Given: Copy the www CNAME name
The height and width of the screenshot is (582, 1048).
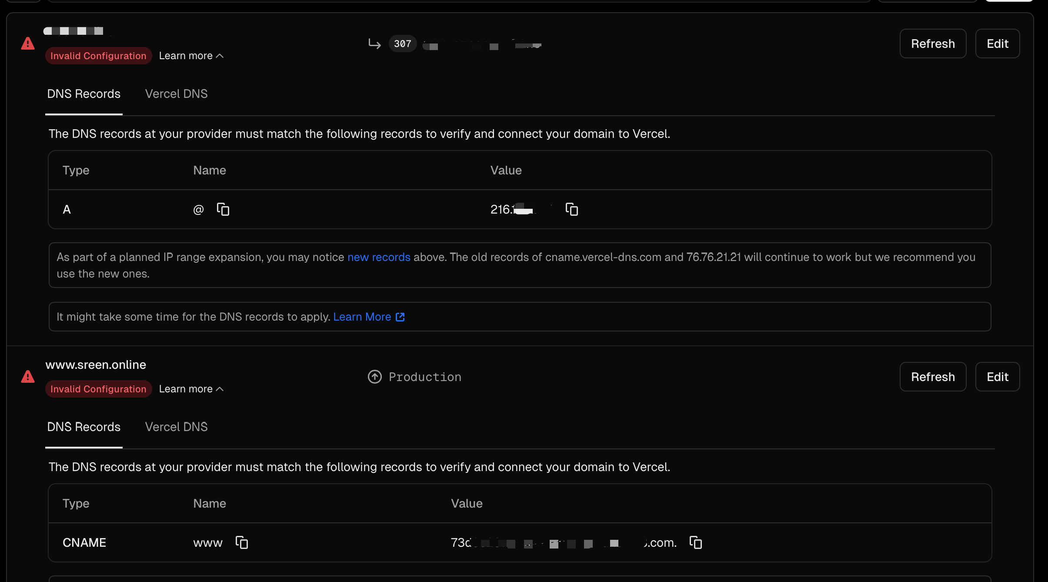Looking at the screenshot, I should [x=242, y=542].
